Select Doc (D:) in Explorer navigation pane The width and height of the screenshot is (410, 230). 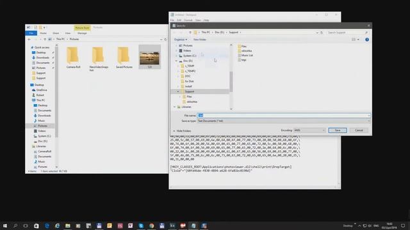42,141
